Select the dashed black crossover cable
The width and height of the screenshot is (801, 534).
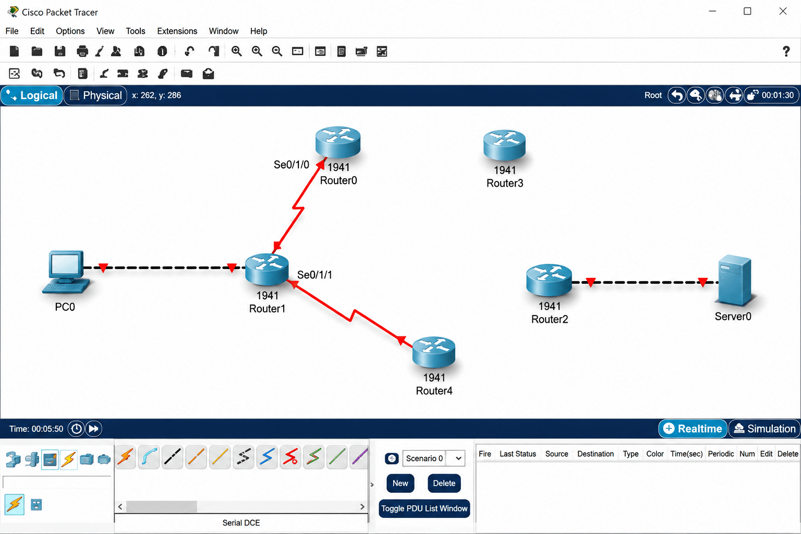click(244, 457)
